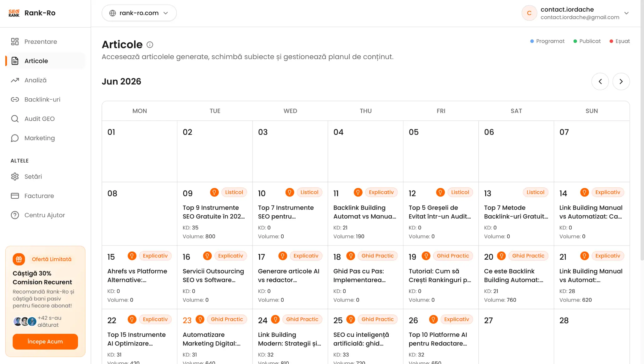Image resolution: width=644 pixels, height=364 pixels.
Task: Open article Generare articole AI vs redactor
Action: click(x=289, y=276)
